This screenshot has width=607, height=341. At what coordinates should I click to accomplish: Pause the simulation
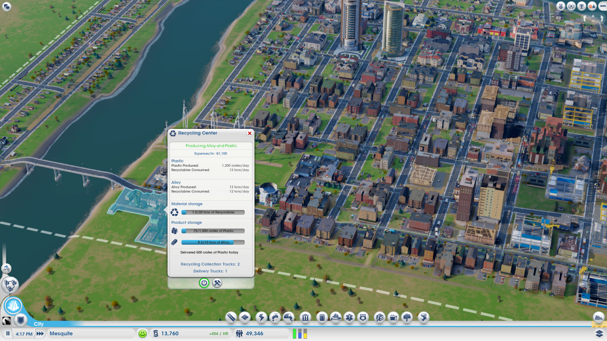pyautogui.click(x=8, y=333)
